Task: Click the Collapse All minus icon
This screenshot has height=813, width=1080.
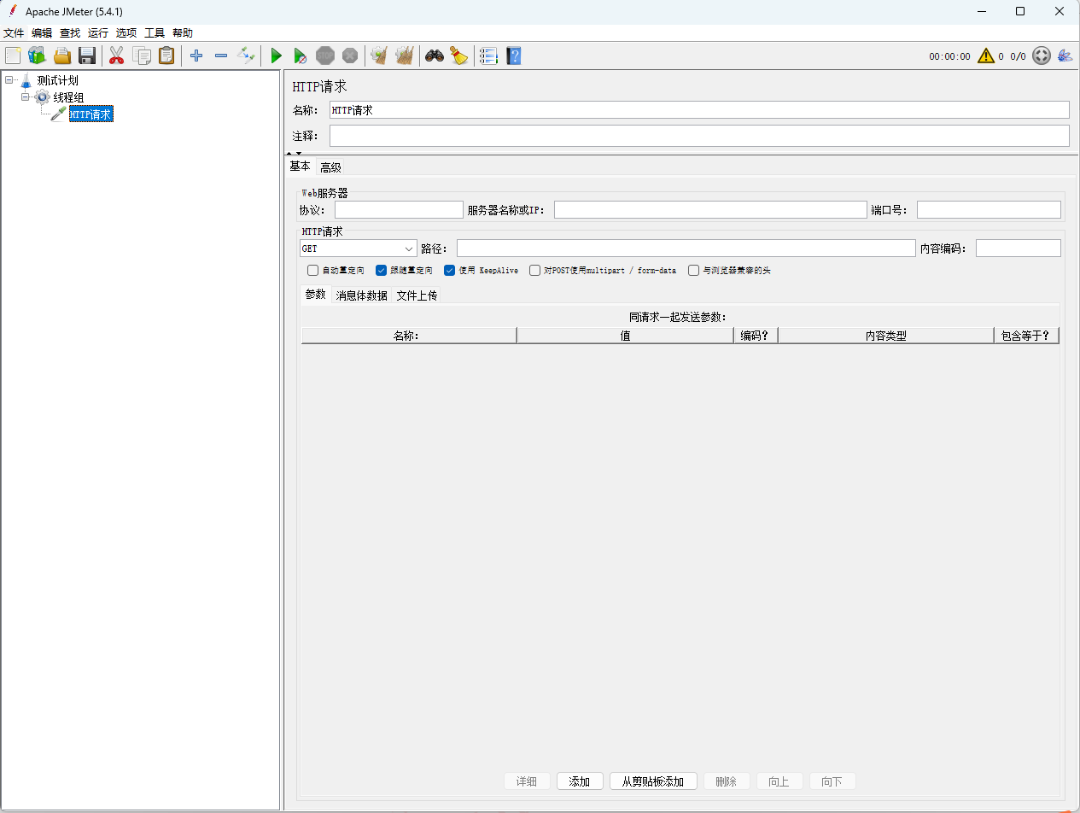Action: pos(221,56)
